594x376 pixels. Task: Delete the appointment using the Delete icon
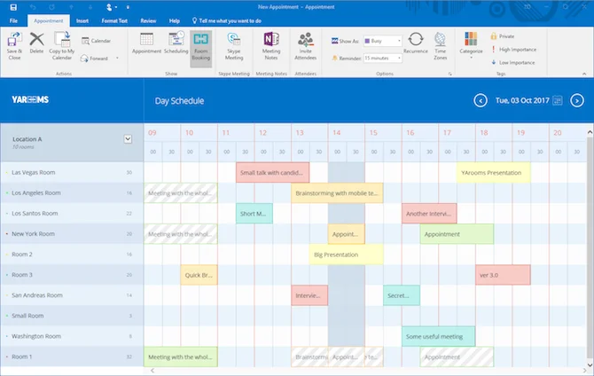click(36, 43)
